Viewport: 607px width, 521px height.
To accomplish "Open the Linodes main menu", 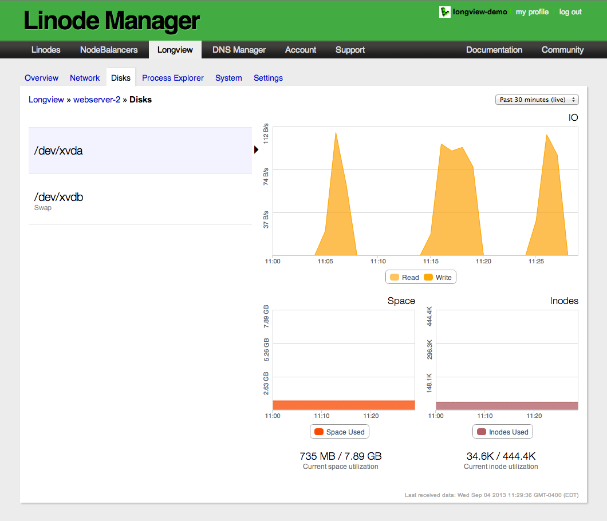I will (46, 50).
